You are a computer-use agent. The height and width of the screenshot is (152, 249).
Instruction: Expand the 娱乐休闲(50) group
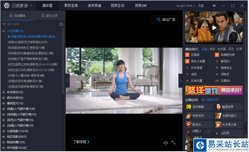click(x=3, y=98)
